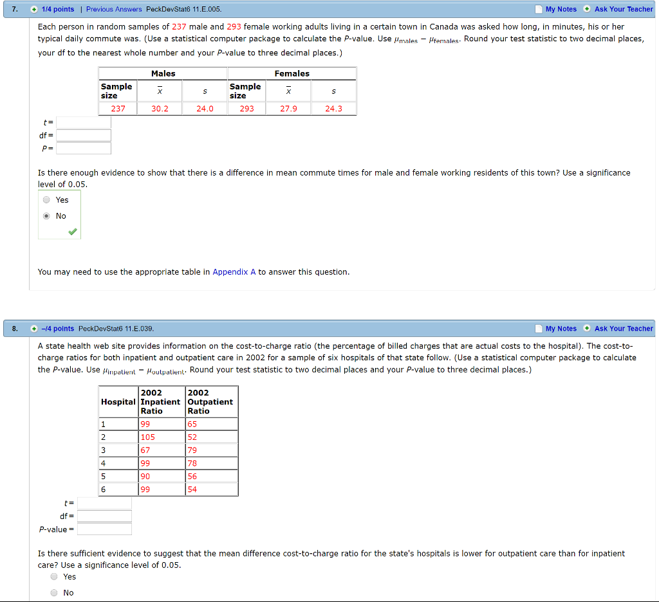Choose Yes radio for question 8
This screenshot has width=659, height=602.
tap(54, 577)
